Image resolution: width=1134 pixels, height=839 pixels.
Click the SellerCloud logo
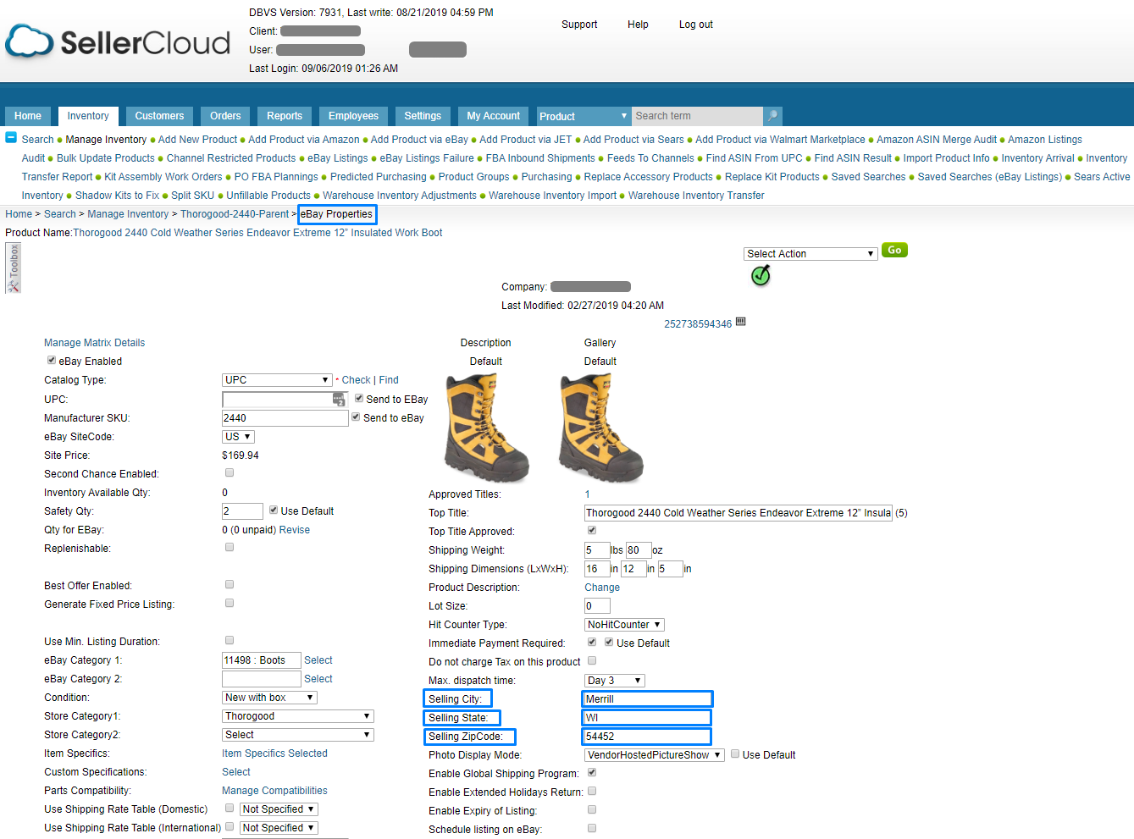118,42
